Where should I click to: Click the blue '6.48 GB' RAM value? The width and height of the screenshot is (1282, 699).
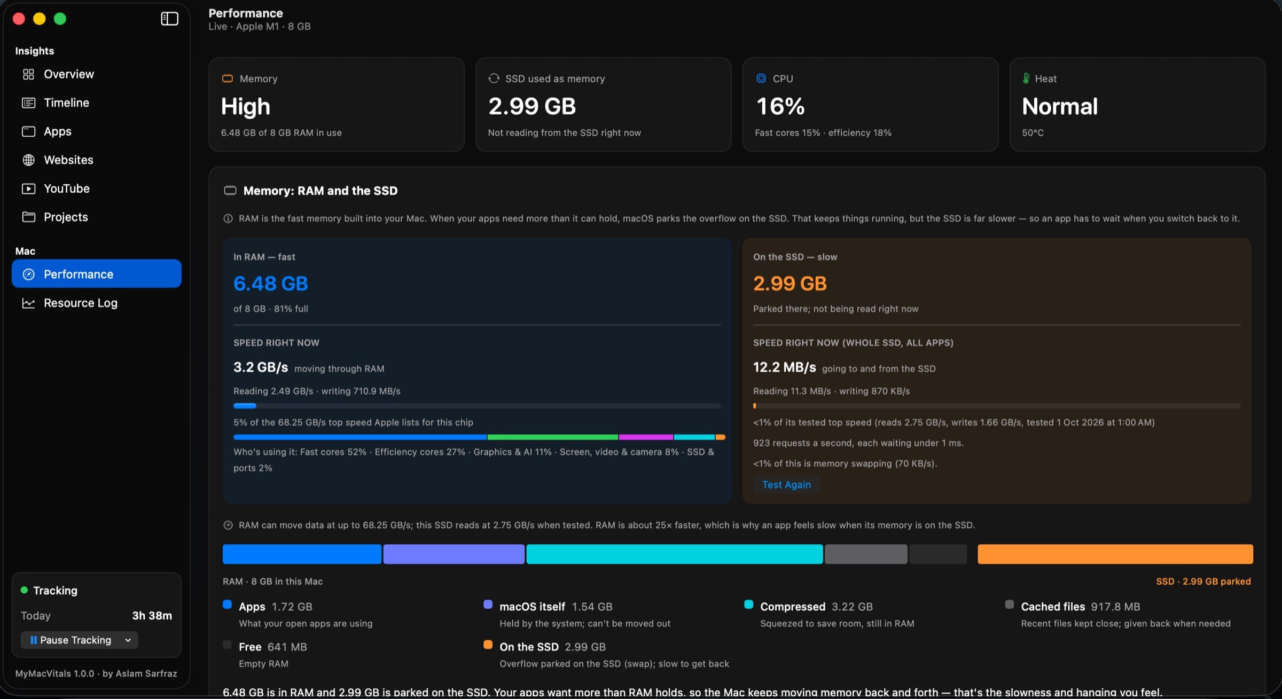[x=271, y=284]
